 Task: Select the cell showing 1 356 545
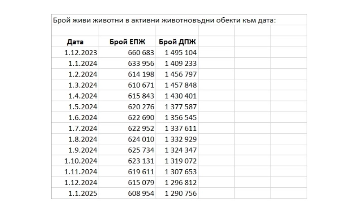pos(181,117)
